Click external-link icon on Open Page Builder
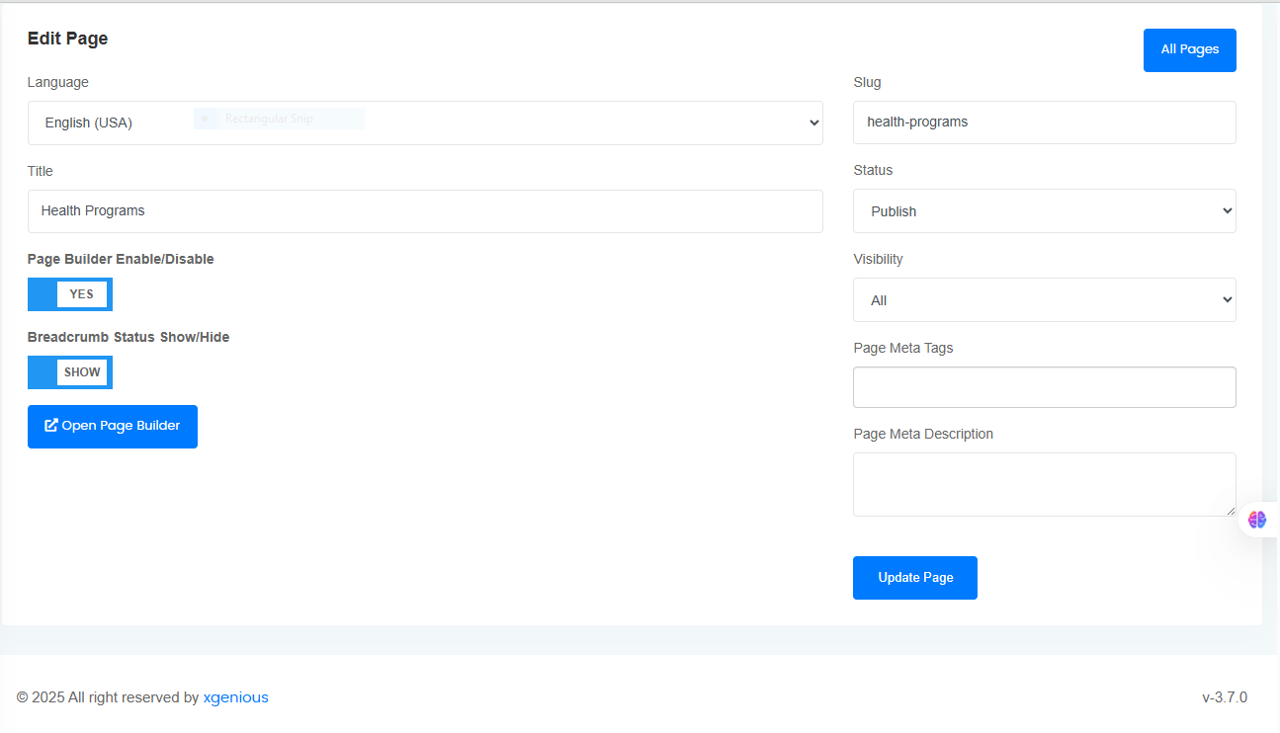This screenshot has width=1280, height=733. coord(51,426)
